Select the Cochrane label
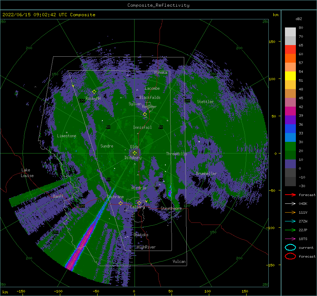The height and width of the screenshot is (296, 317). pyautogui.click(x=115, y=197)
